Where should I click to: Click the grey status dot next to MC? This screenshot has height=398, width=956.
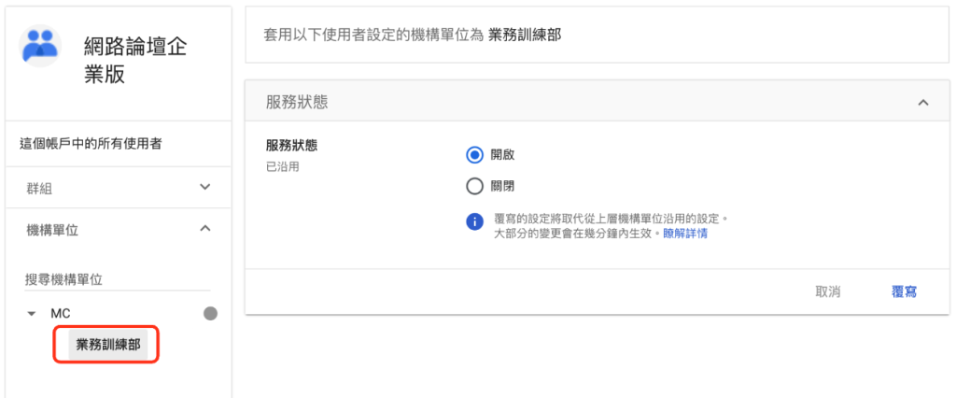210,314
